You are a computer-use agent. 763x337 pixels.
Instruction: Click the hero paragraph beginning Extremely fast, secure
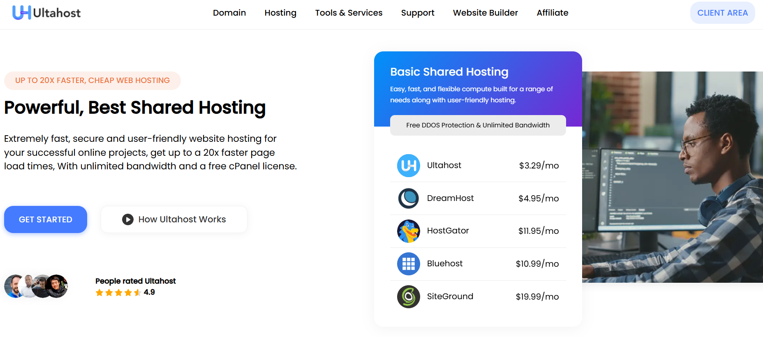[x=150, y=152]
